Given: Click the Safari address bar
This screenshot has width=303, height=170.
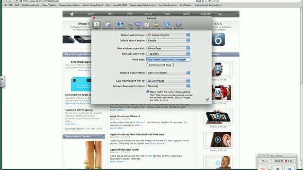Looking at the screenshot, I should pos(108,1).
